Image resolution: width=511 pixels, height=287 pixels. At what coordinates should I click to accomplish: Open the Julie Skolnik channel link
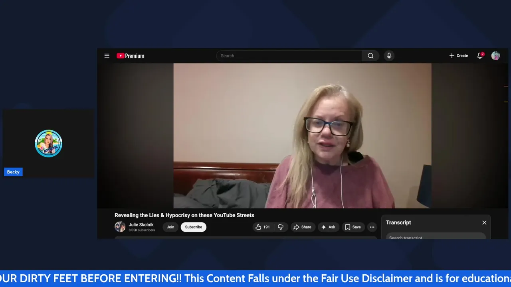tap(141, 224)
